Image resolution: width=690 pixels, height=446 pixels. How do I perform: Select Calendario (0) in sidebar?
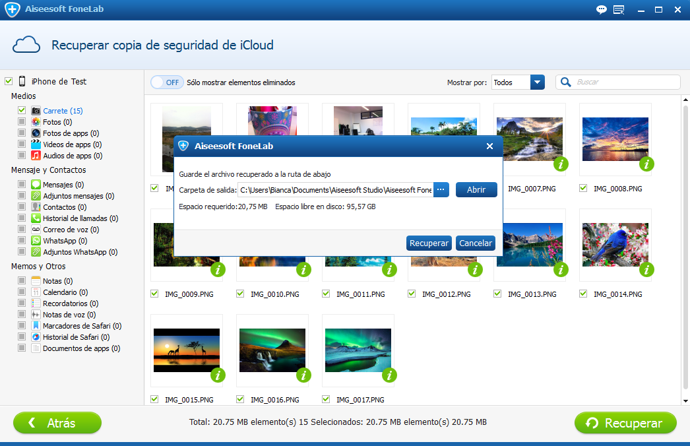pos(65,292)
